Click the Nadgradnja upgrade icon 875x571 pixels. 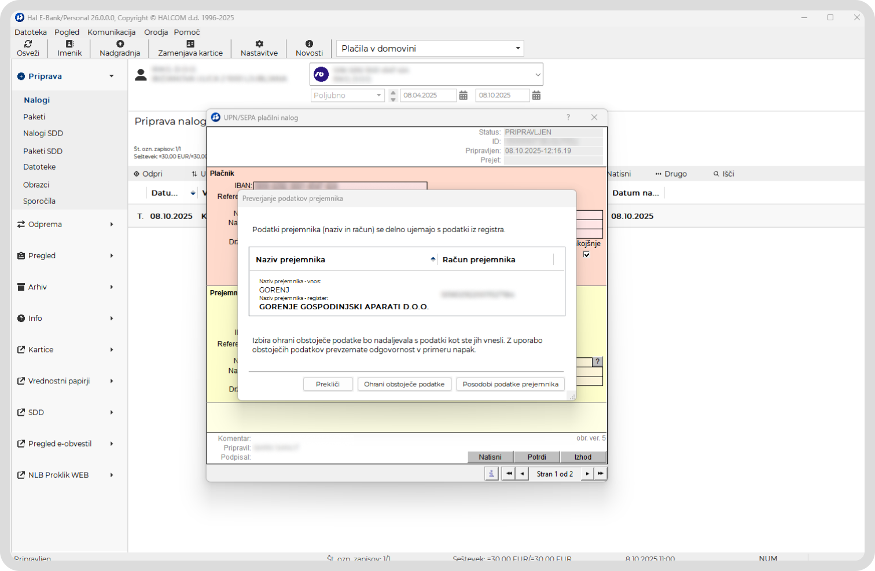(120, 44)
